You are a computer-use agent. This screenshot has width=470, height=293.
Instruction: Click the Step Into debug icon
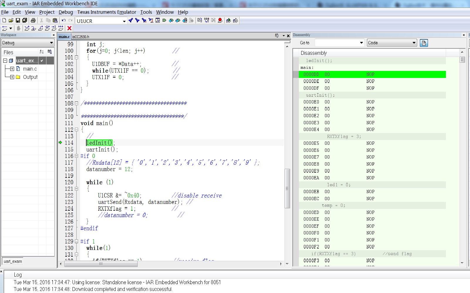(x=34, y=28)
